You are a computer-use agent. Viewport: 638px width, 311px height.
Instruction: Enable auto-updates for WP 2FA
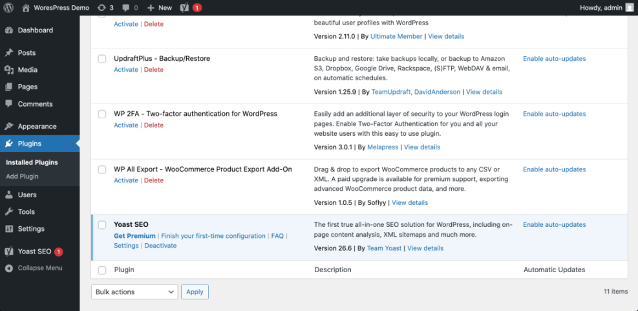(555, 114)
